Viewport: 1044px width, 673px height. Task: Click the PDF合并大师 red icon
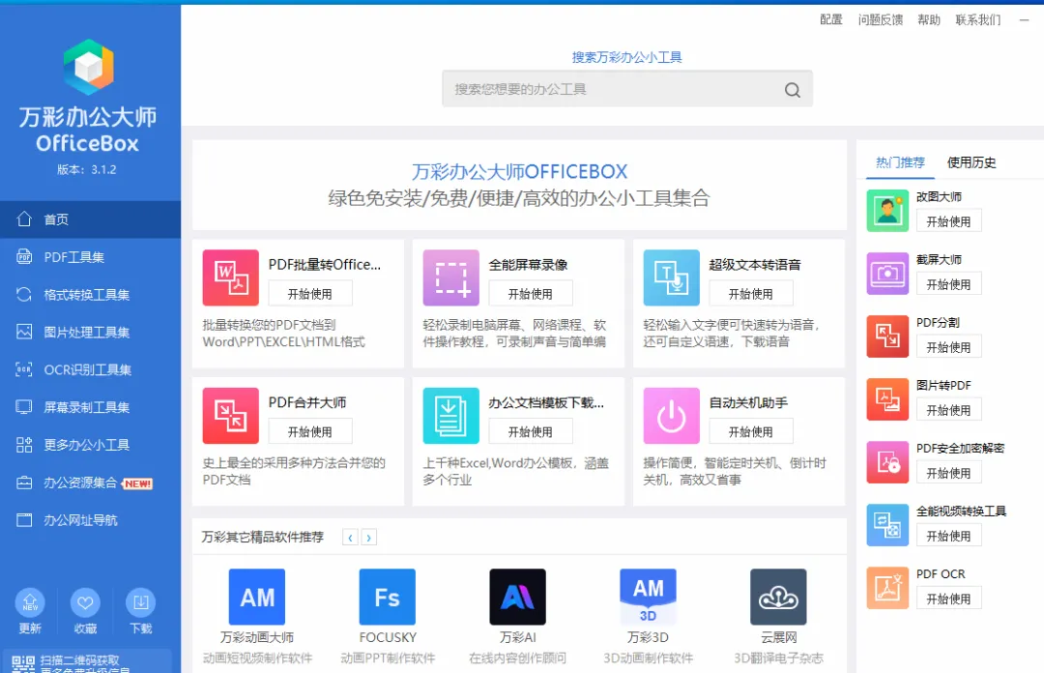pyautogui.click(x=230, y=416)
